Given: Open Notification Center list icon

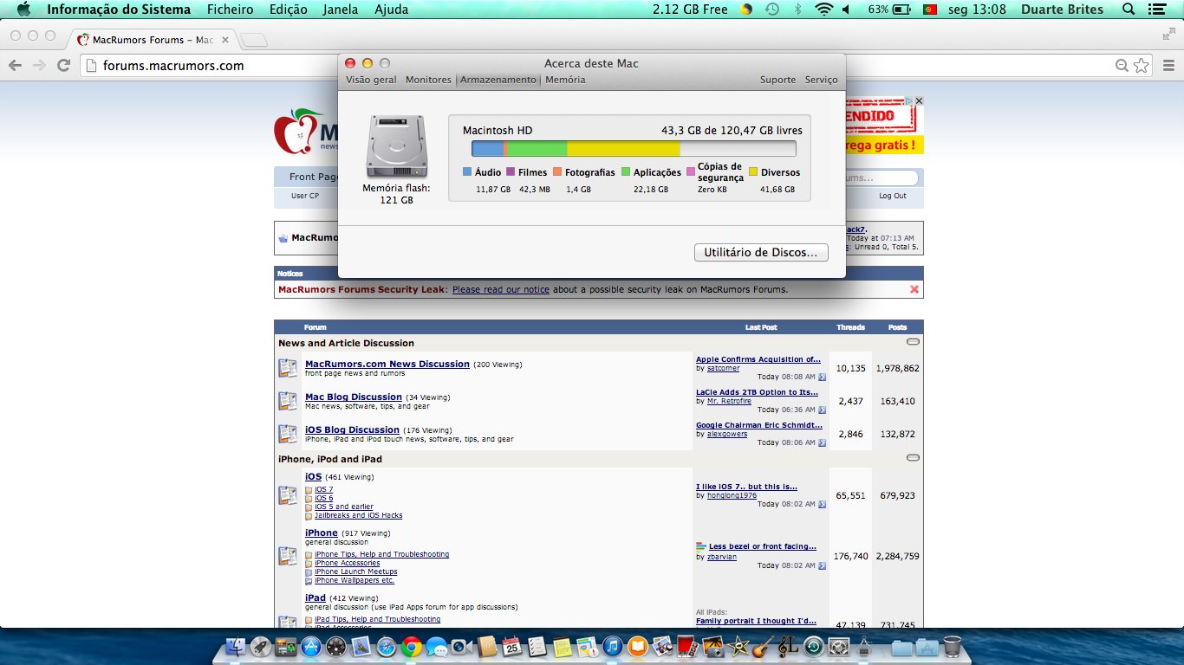Looking at the screenshot, I should pos(1157,10).
